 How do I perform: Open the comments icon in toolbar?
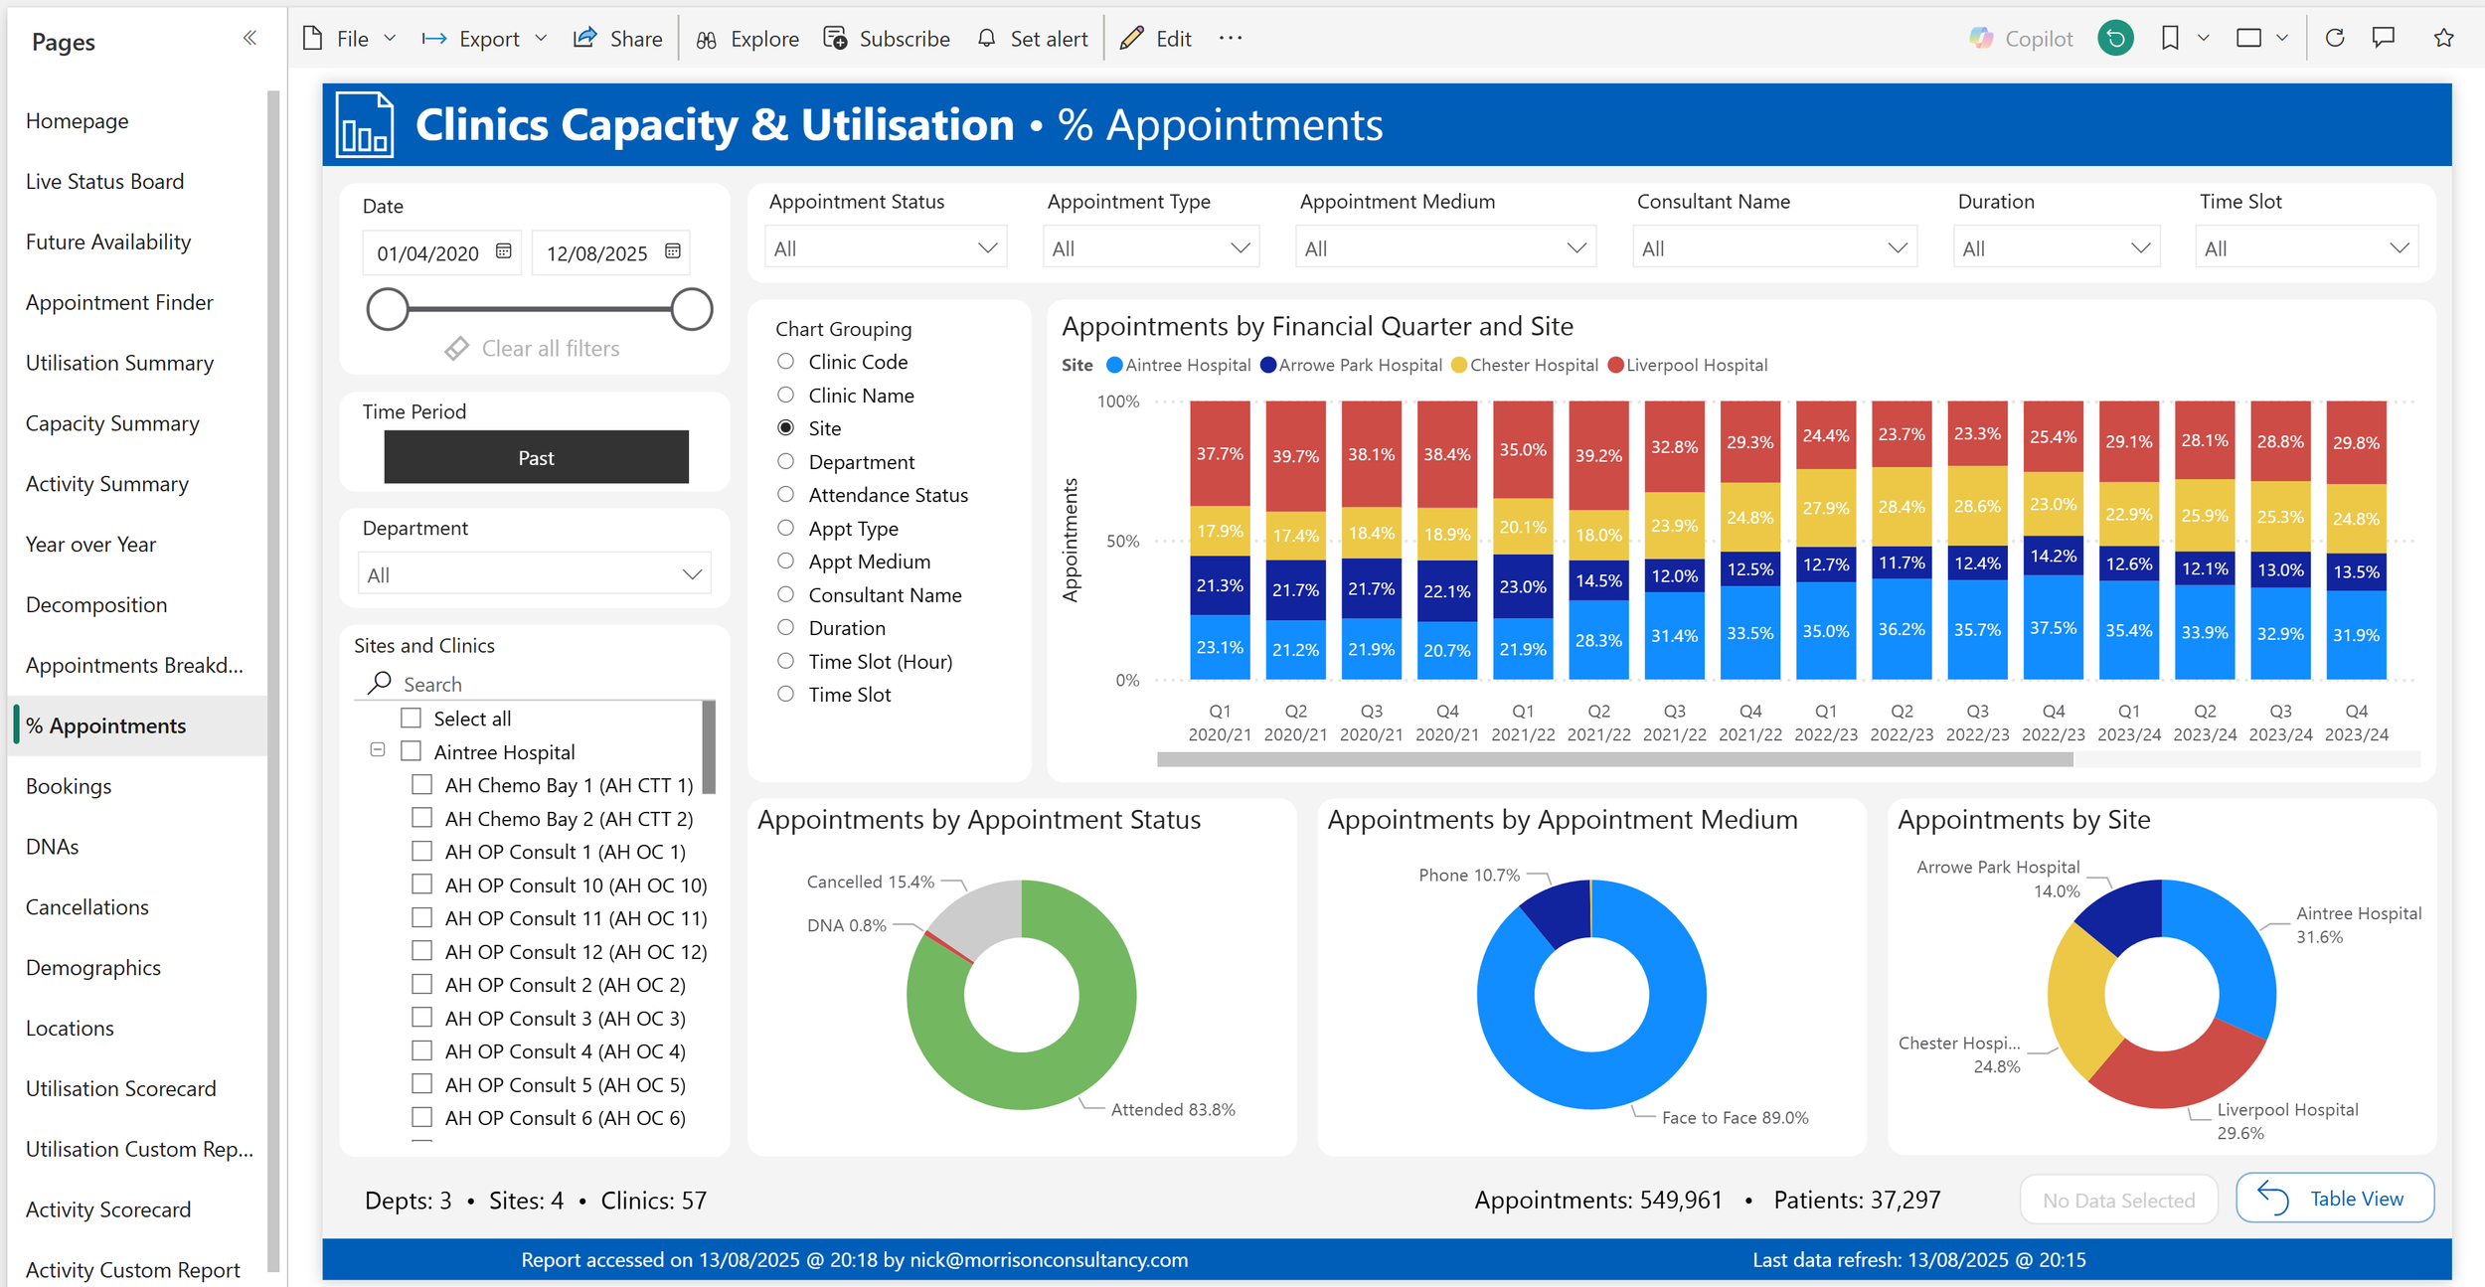[2384, 39]
